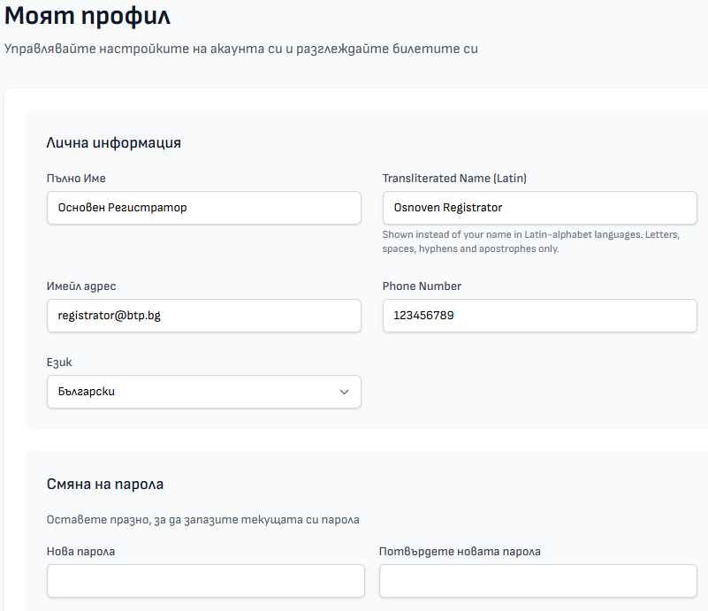The image size is (708, 611).
Task: Click the Transliterated Name helper text
Action: [x=531, y=241]
